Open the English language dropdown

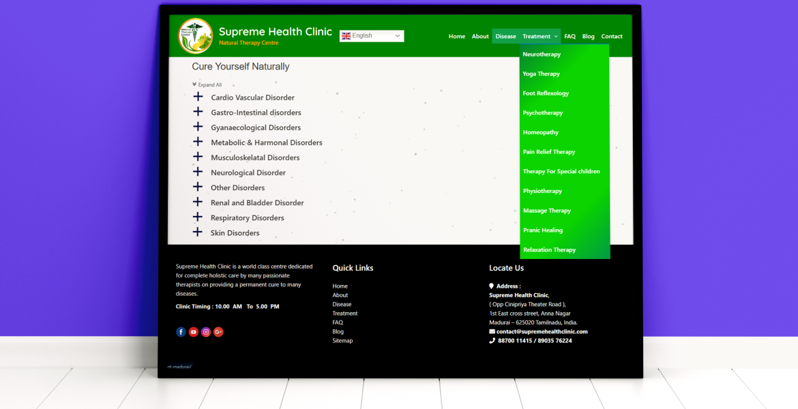(372, 36)
